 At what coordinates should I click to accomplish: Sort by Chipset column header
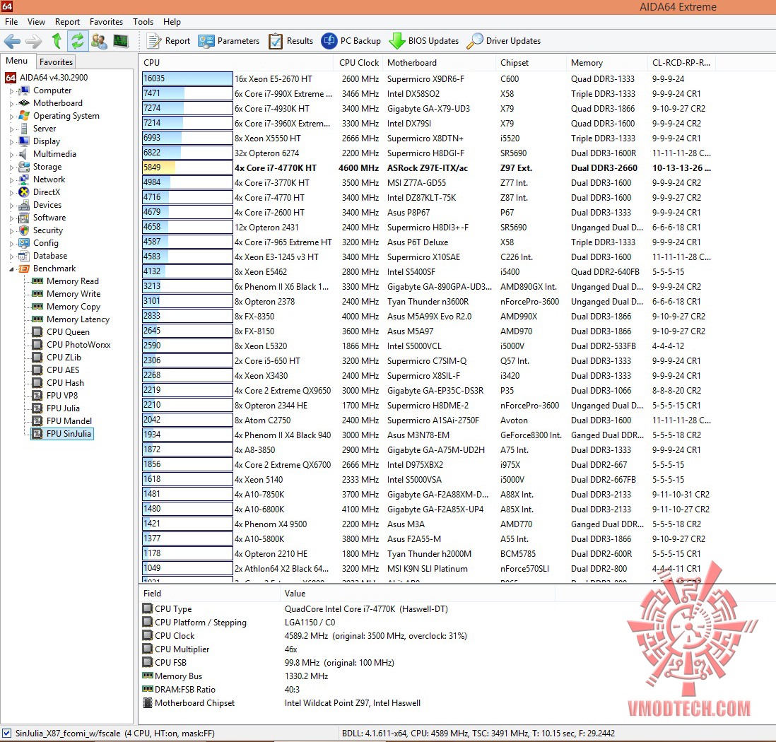(531, 63)
